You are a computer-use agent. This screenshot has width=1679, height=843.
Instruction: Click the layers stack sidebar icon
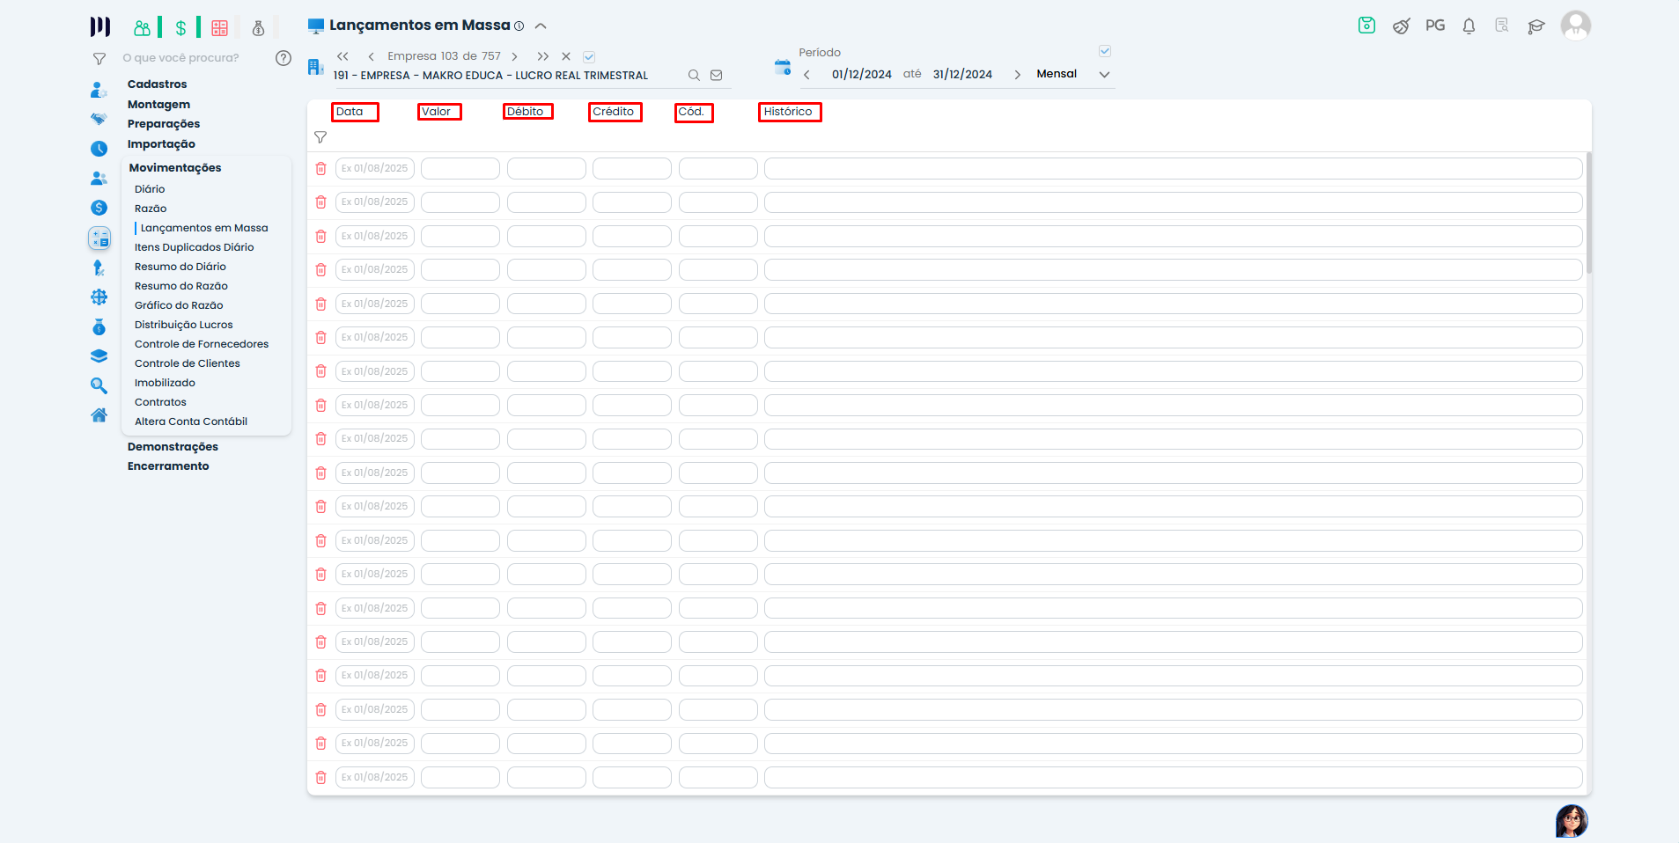(99, 356)
